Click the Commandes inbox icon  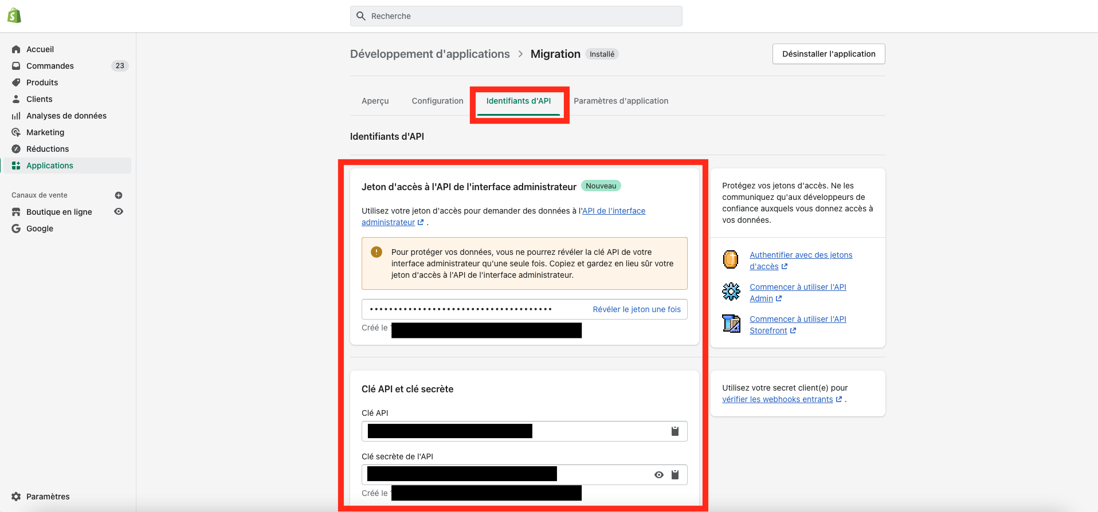(16, 66)
